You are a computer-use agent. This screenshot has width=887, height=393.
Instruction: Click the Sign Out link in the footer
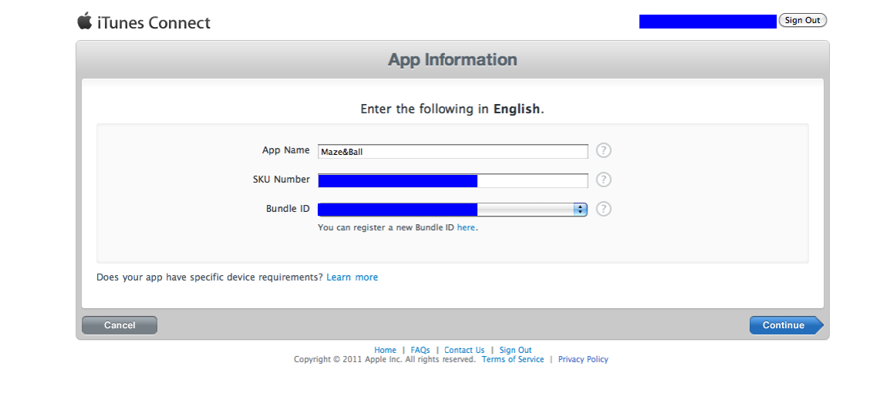(515, 350)
